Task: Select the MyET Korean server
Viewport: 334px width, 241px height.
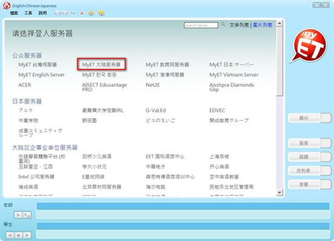Action: coord(100,75)
